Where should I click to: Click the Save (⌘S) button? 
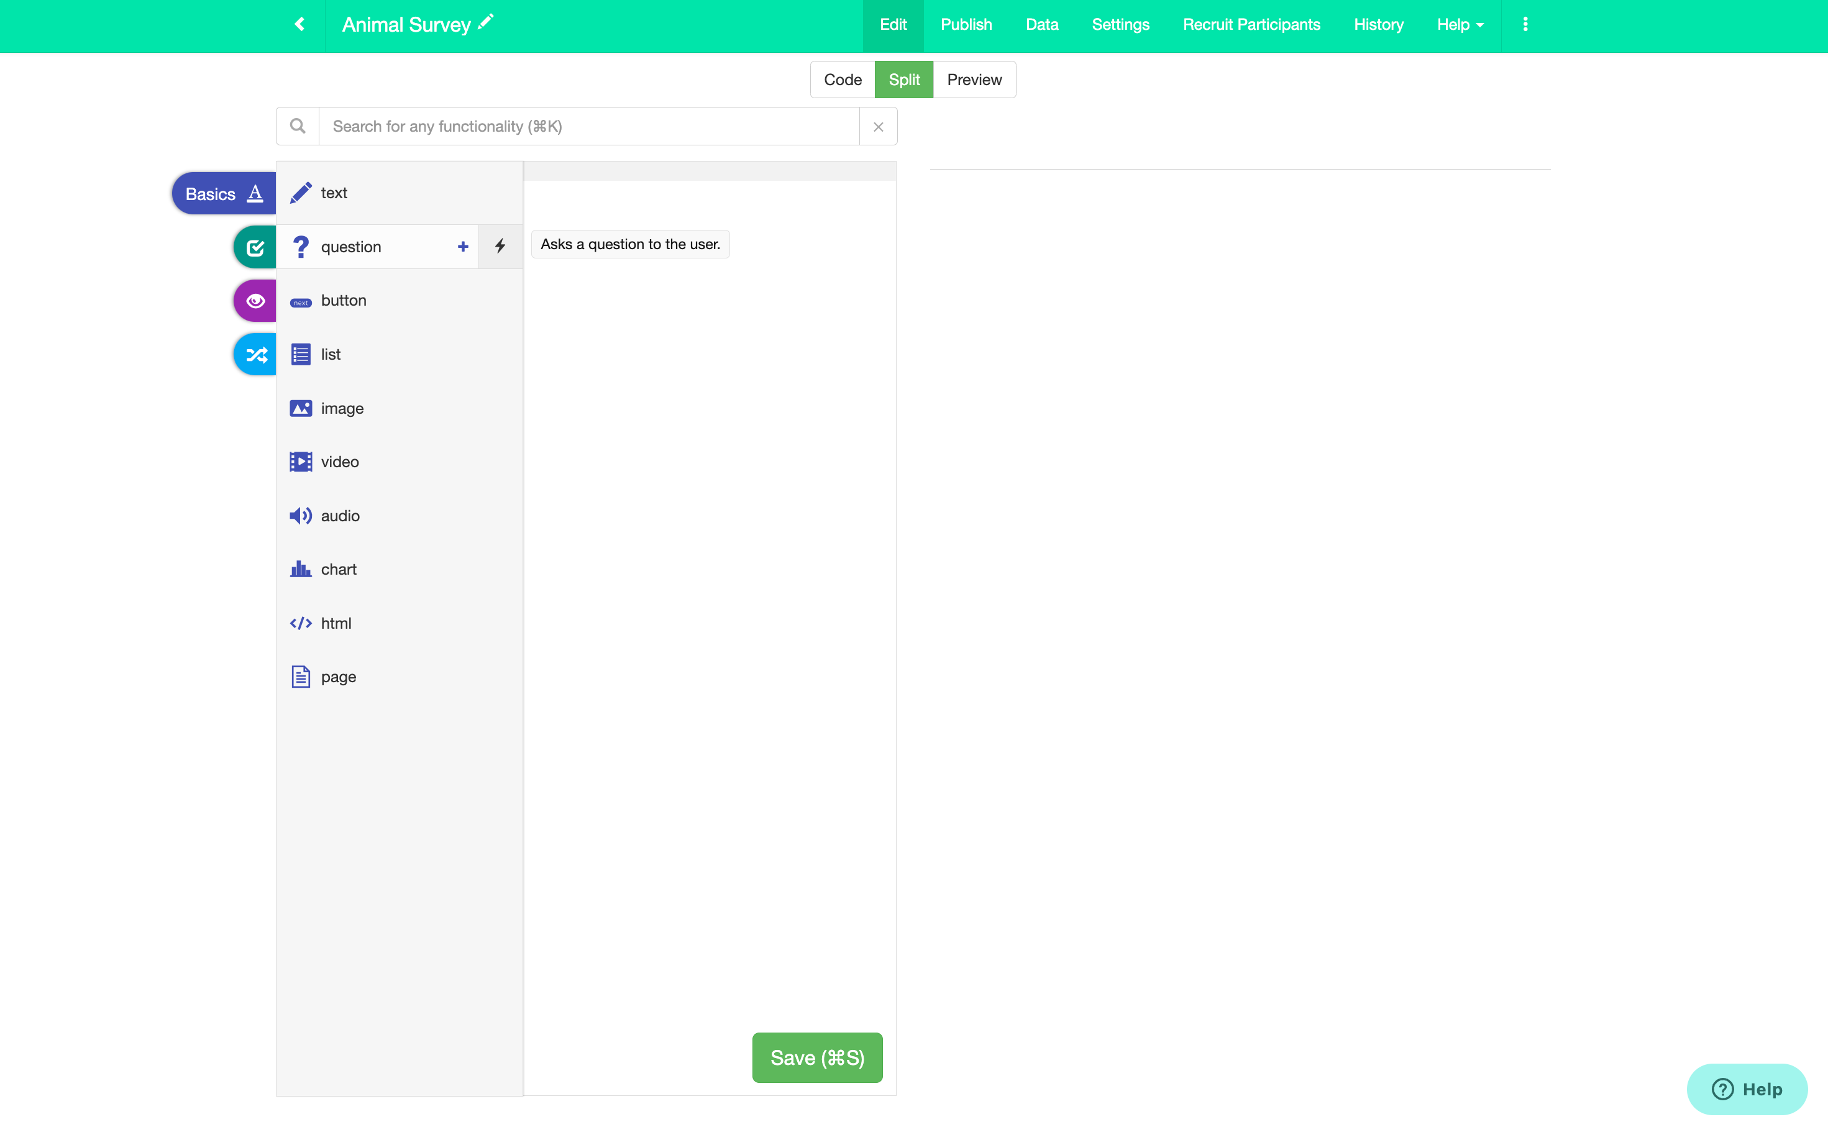818,1057
